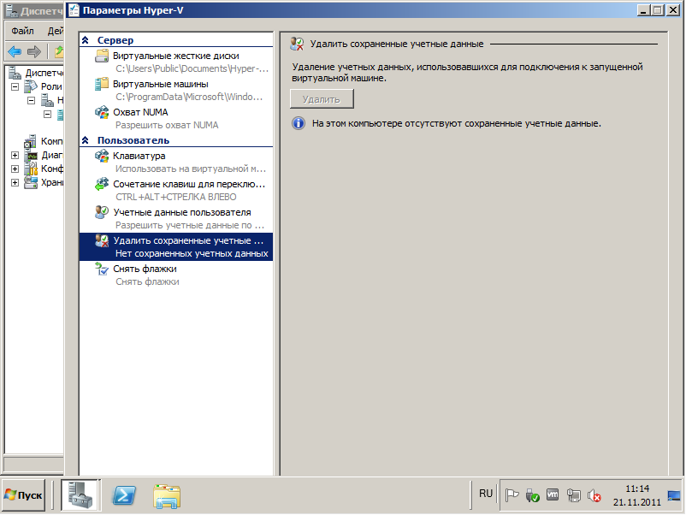
Task: Open the Действие menu in Server Manager
Action: (x=54, y=31)
